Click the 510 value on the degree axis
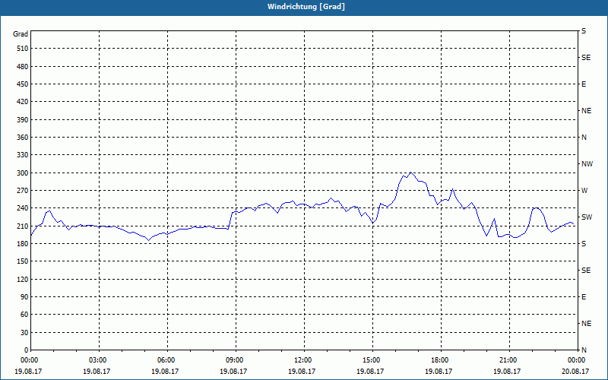The width and height of the screenshot is (608, 380). (x=22, y=49)
